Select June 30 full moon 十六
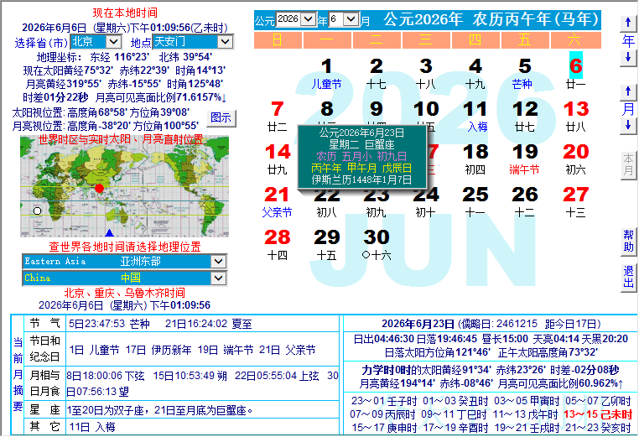This screenshot has height=437, width=639. 377,245
